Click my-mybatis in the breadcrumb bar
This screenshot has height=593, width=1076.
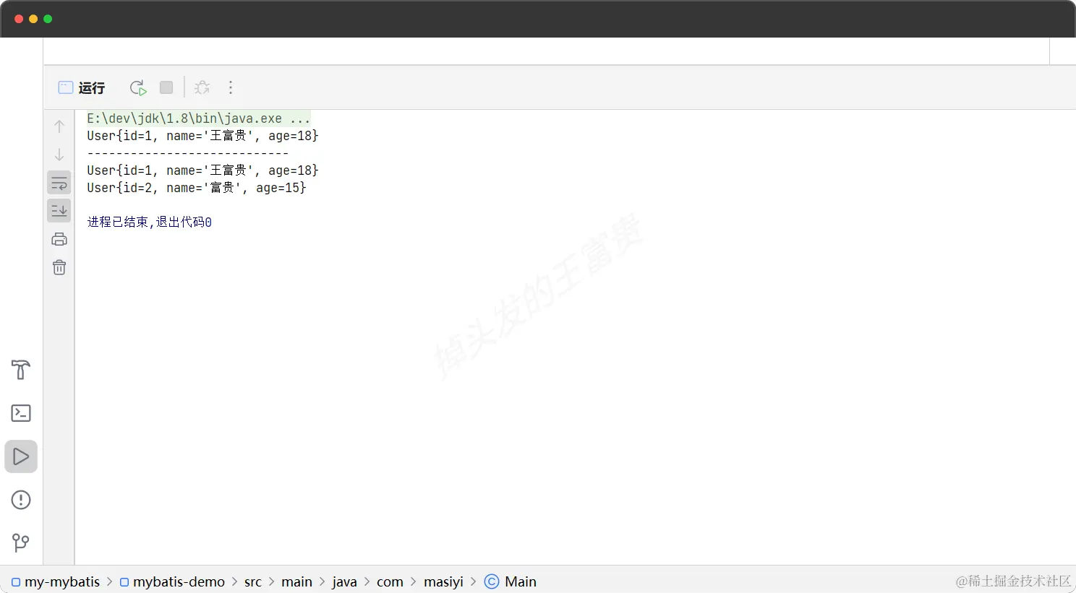[x=56, y=581]
